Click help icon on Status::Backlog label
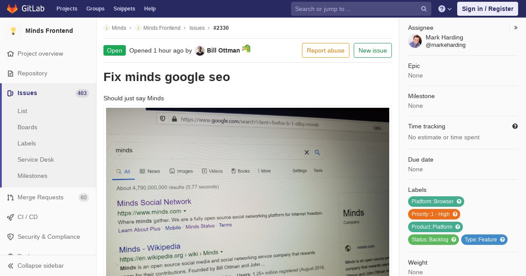The width and height of the screenshot is (526, 276). pyautogui.click(x=454, y=240)
